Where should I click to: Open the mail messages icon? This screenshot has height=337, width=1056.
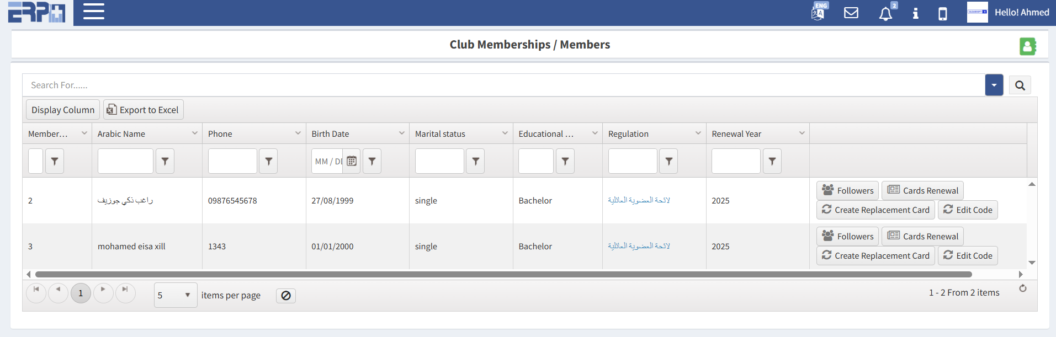point(851,13)
